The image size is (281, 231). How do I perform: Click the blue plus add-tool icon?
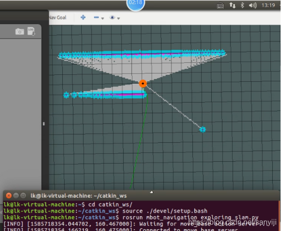coord(83,17)
